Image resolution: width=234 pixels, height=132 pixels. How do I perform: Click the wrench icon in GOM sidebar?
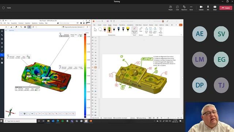coord(2,35)
